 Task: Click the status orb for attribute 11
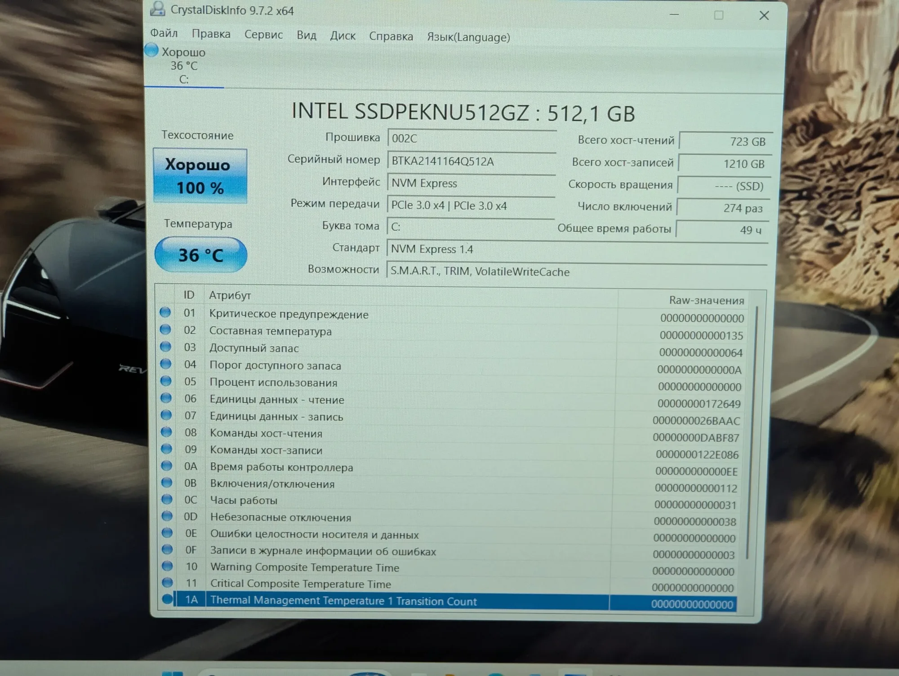click(x=167, y=582)
